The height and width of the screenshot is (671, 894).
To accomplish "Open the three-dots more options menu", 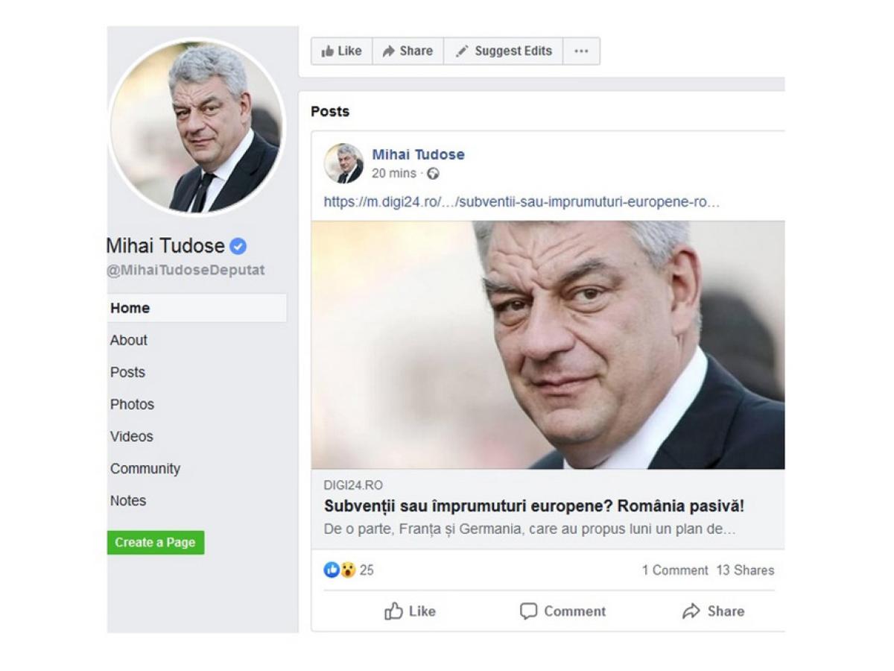I will click(581, 51).
